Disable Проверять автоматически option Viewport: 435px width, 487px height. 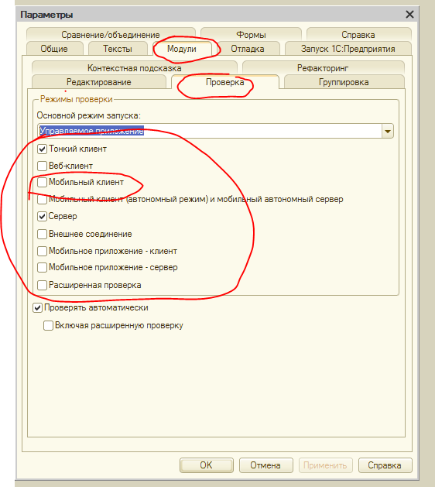[x=38, y=308]
